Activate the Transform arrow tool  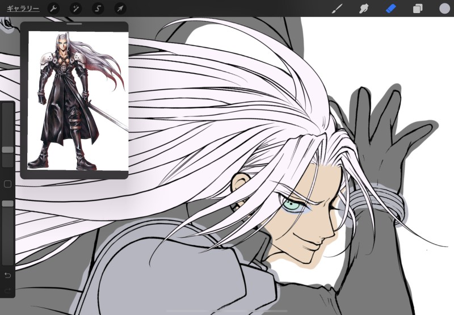(120, 9)
